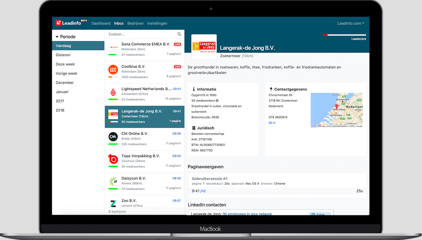Click the Leadinfo logo in header
This screenshot has height=240, width=422.
pyautogui.click(x=71, y=23)
